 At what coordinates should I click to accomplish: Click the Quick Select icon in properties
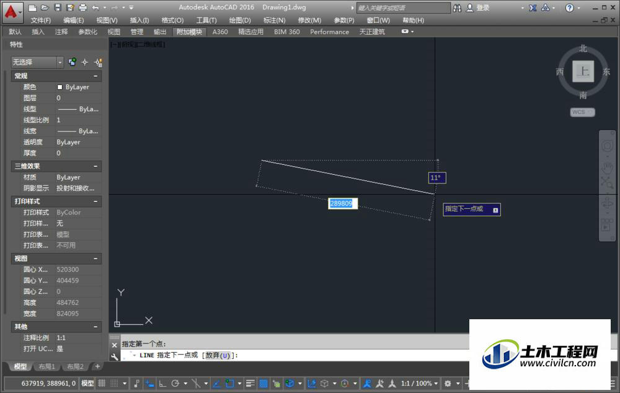point(98,62)
